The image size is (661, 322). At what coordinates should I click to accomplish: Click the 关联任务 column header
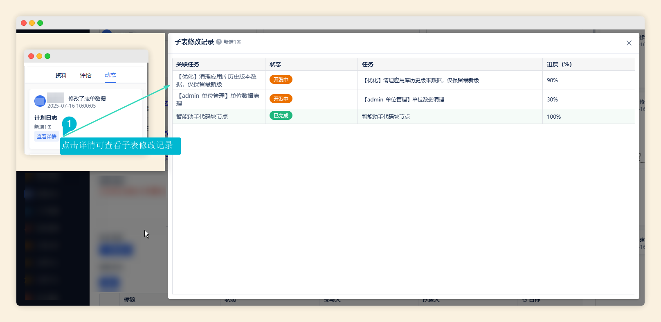[188, 64]
